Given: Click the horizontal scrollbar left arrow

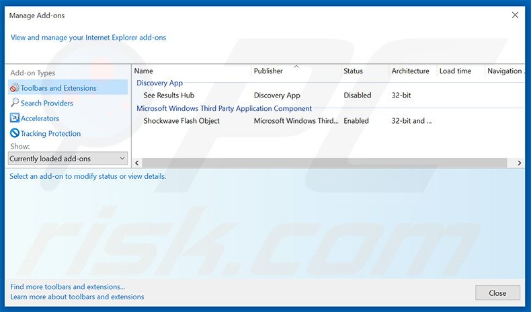Looking at the screenshot, I should click(x=137, y=163).
